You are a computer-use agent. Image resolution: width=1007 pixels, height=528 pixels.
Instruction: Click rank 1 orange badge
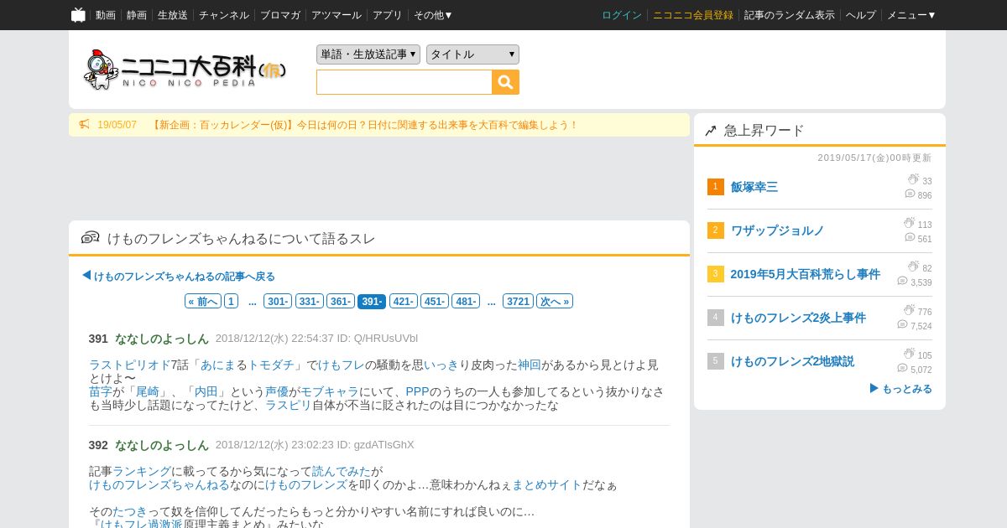(715, 187)
